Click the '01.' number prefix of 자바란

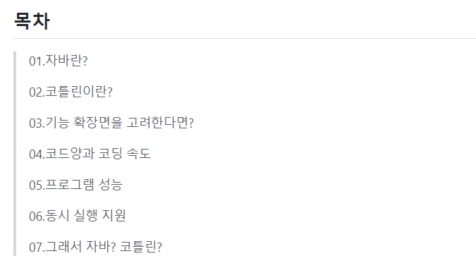(x=37, y=61)
